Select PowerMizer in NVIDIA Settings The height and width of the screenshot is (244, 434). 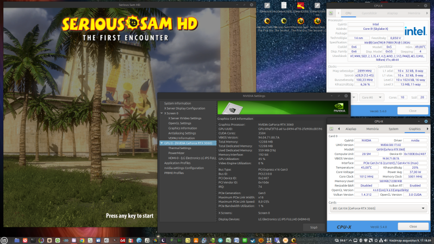[x=176, y=153]
